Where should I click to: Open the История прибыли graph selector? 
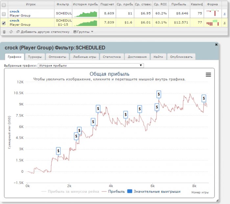(x=91, y=65)
